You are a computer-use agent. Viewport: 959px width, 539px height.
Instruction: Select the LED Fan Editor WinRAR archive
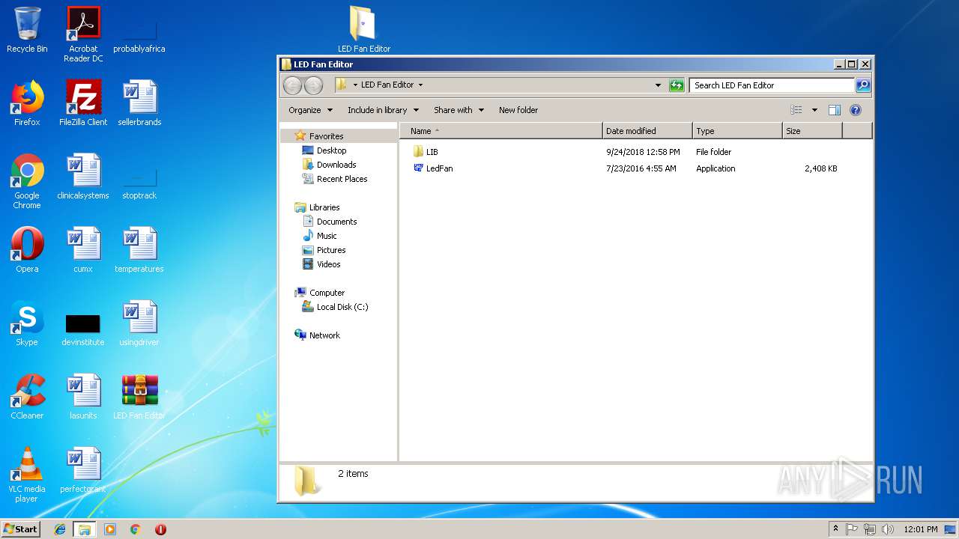(x=139, y=397)
